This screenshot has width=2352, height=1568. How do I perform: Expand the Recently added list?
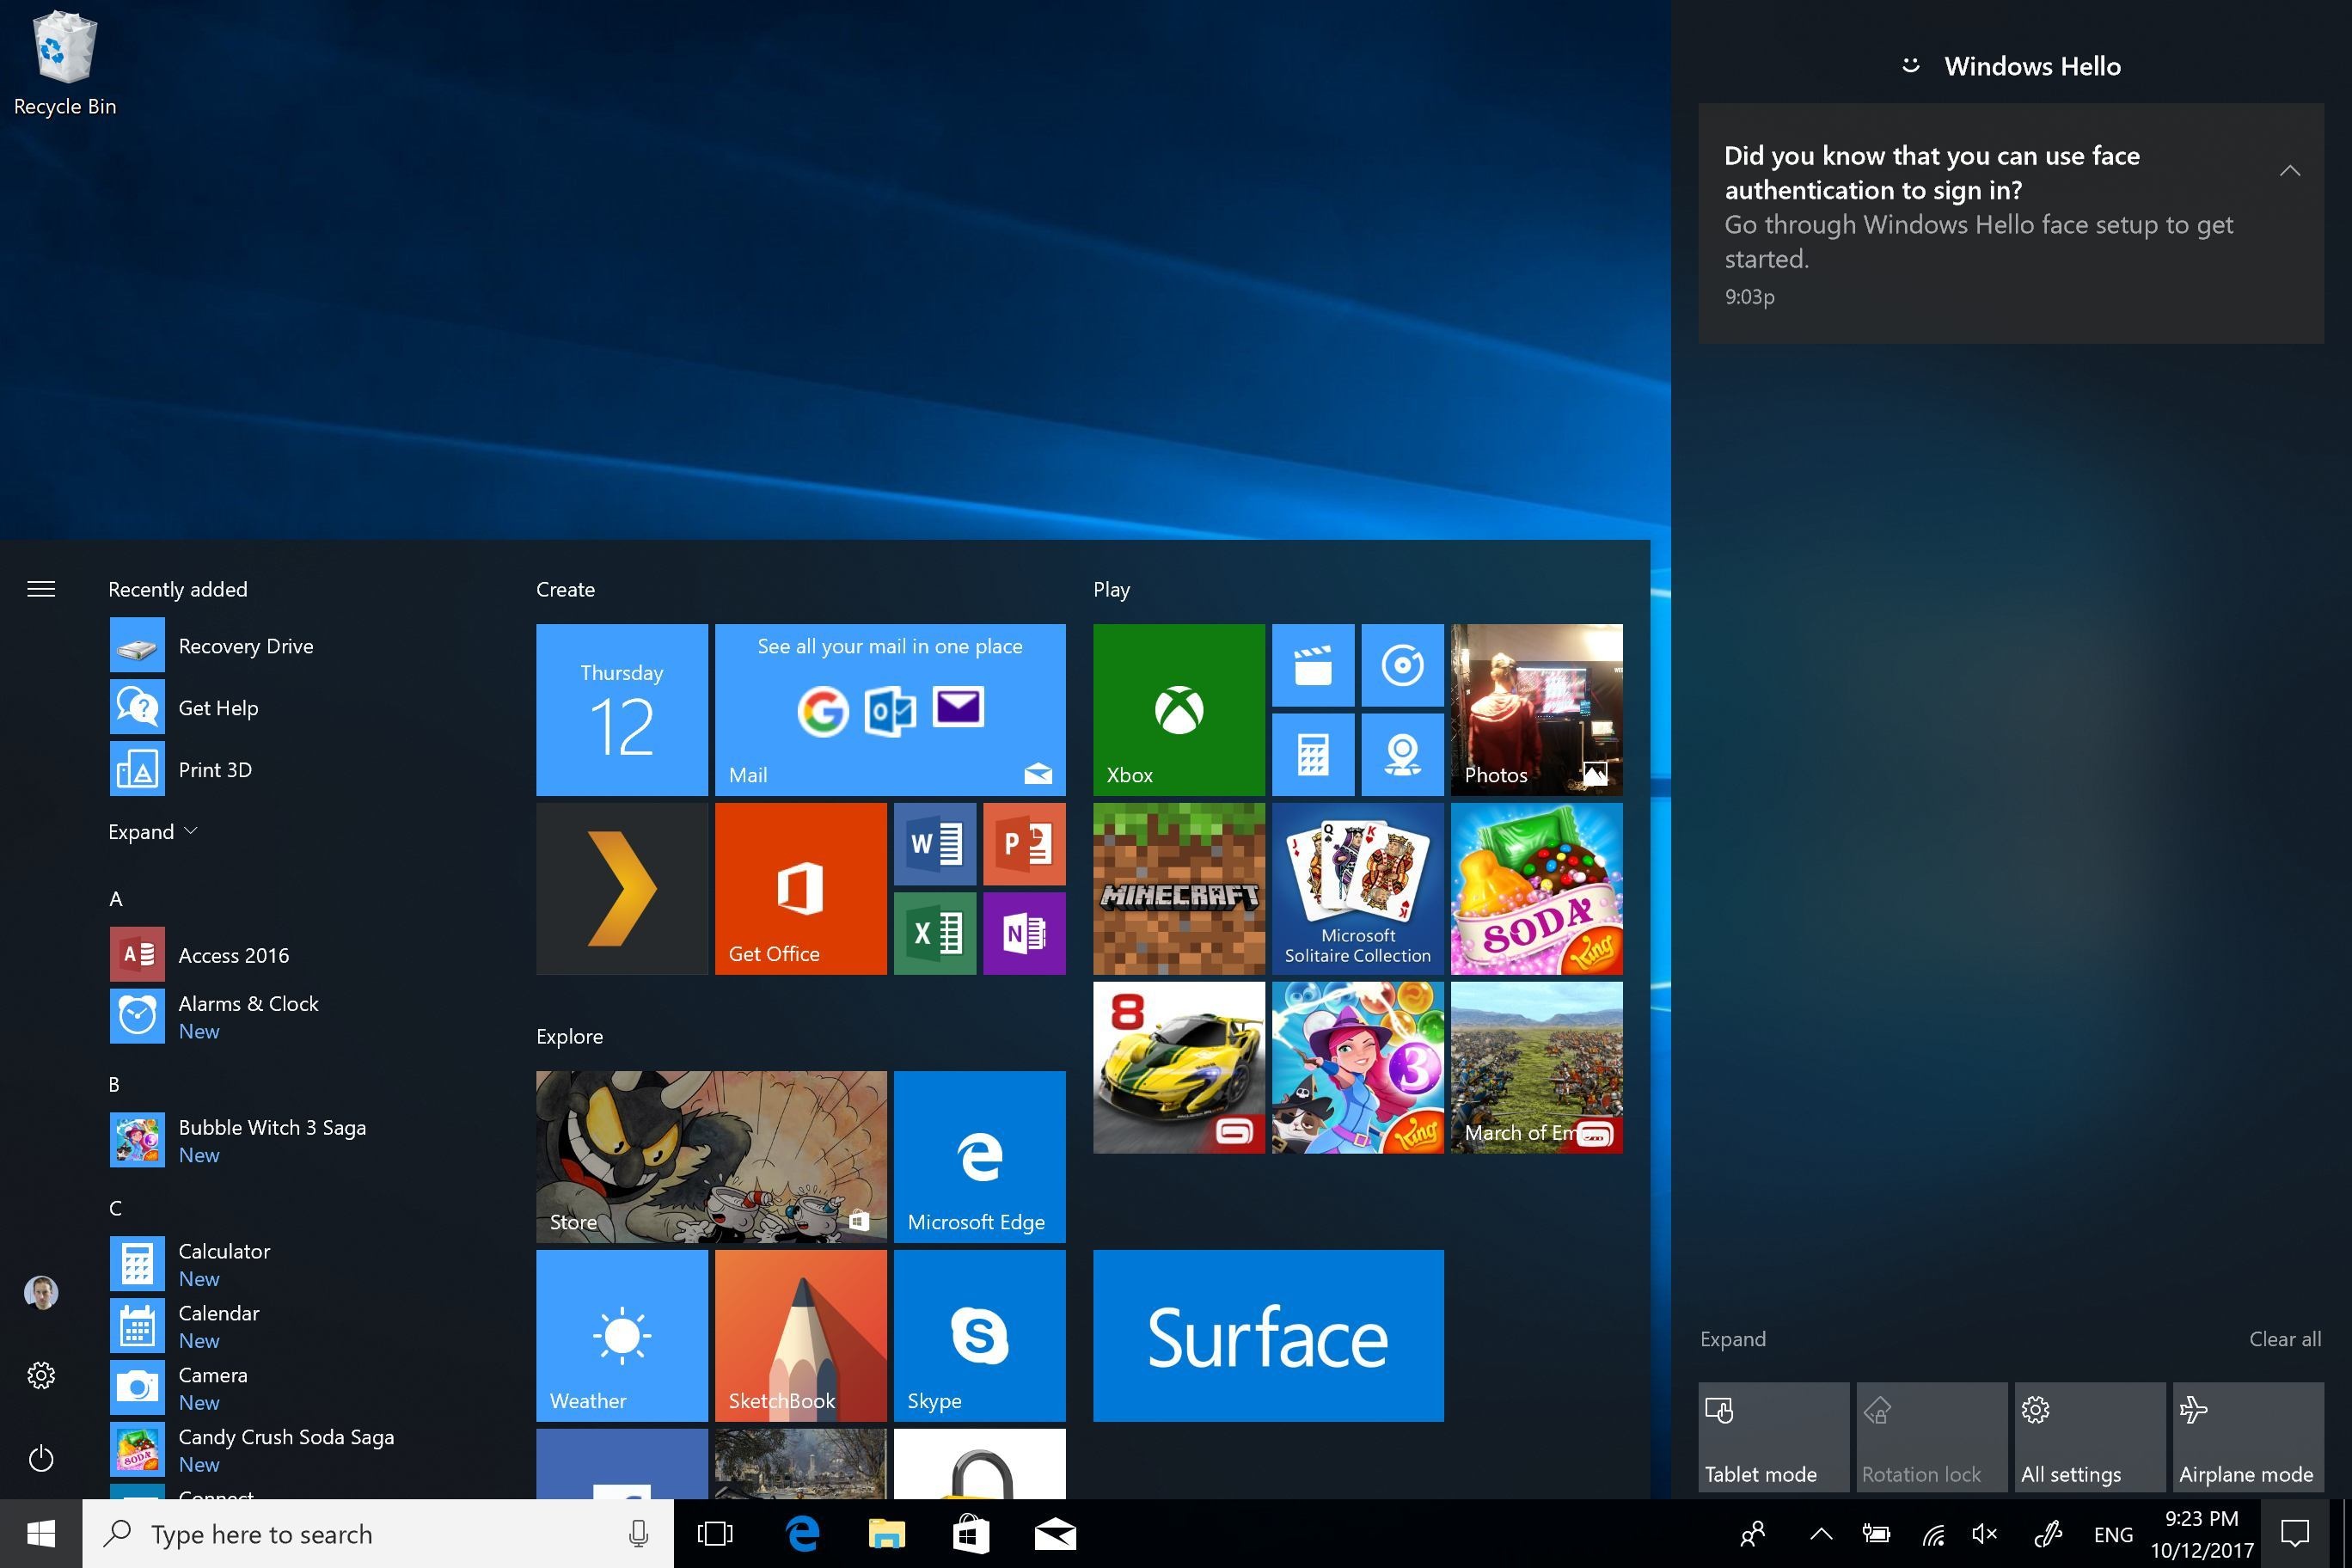click(153, 832)
